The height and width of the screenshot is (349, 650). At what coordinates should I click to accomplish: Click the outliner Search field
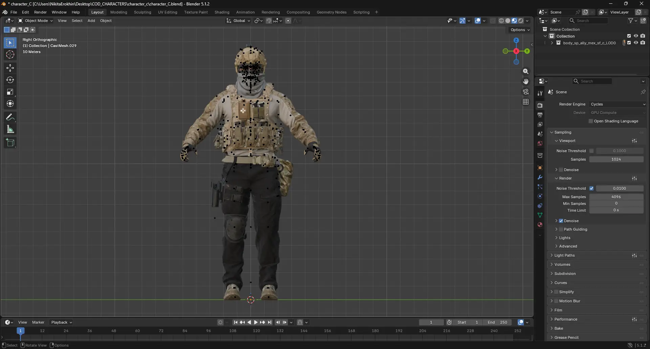tap(588, 21)
